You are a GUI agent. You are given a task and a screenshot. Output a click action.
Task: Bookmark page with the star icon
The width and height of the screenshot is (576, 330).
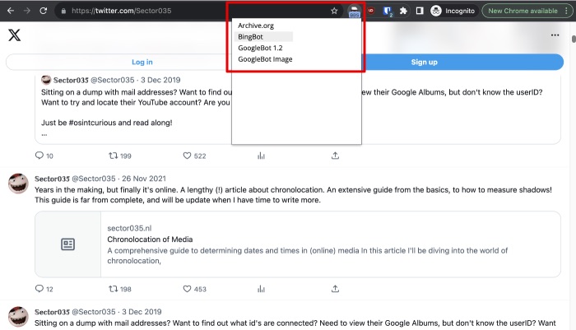(x=334, y=11)
